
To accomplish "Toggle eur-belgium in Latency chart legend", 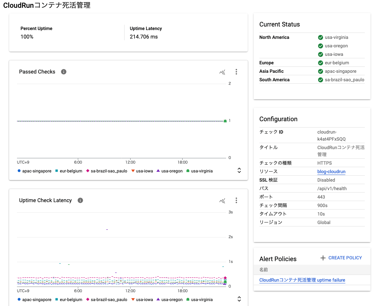I will (69, 300).
